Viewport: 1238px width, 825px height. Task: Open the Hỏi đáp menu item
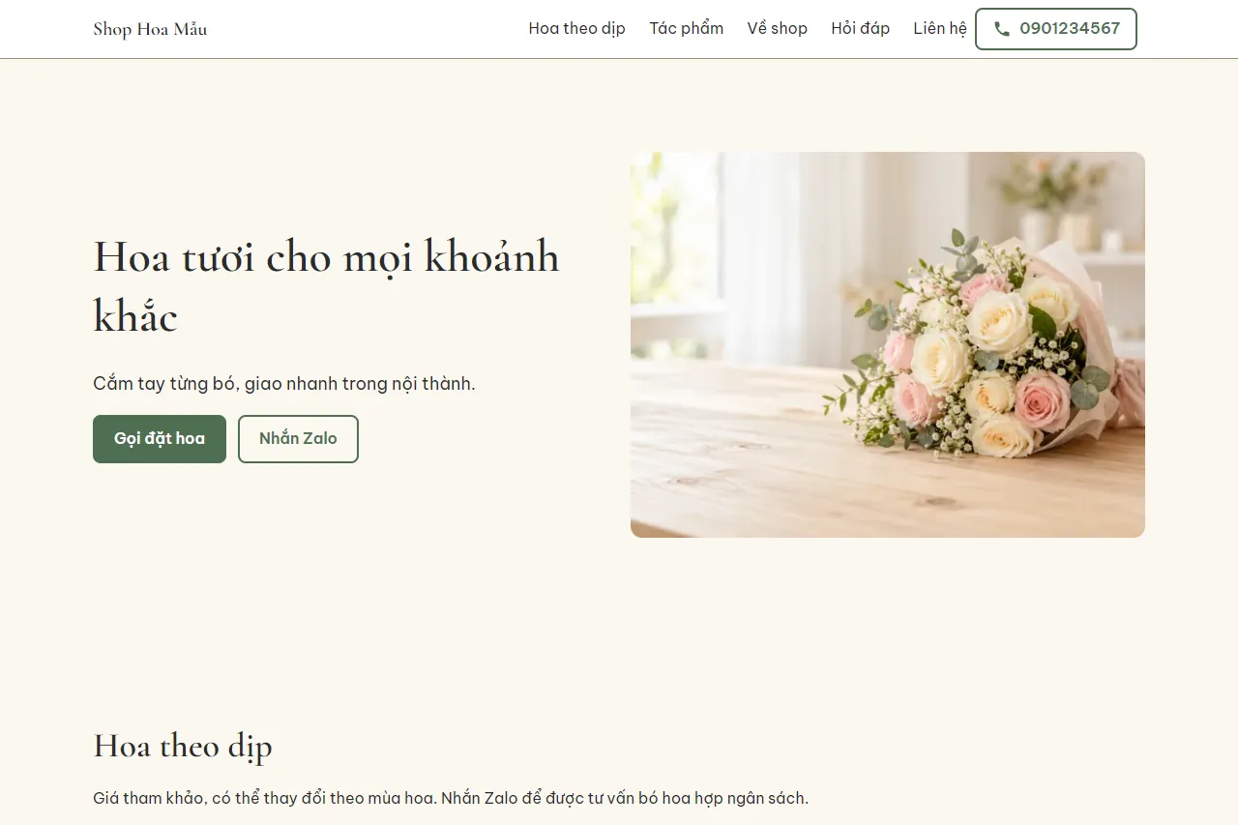(x=861, y=29)
